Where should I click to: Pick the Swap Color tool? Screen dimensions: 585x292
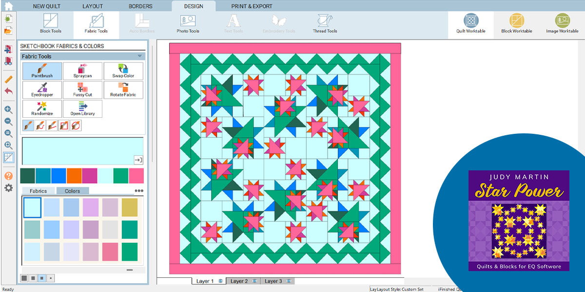point(123,71)
